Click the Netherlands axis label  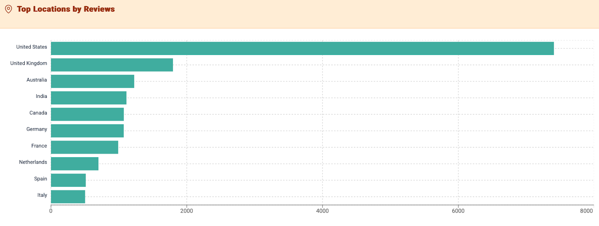tap(33, 162)
